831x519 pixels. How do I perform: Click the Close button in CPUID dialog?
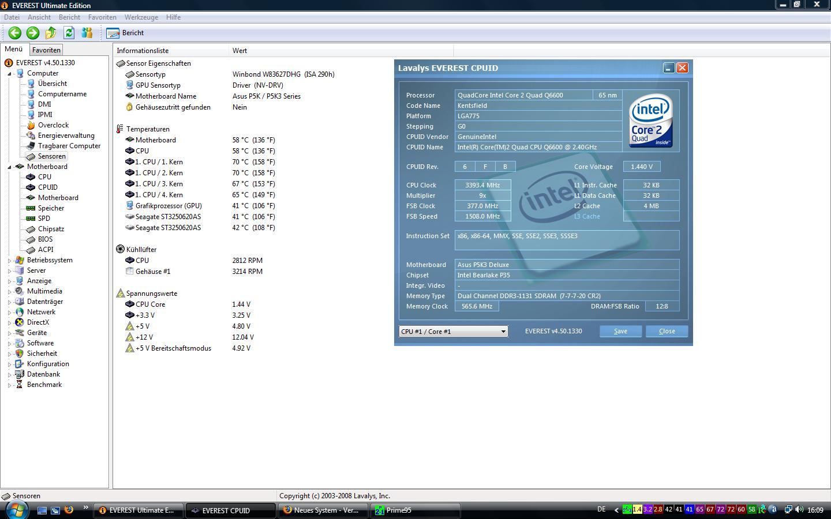[x=667, y=331]
